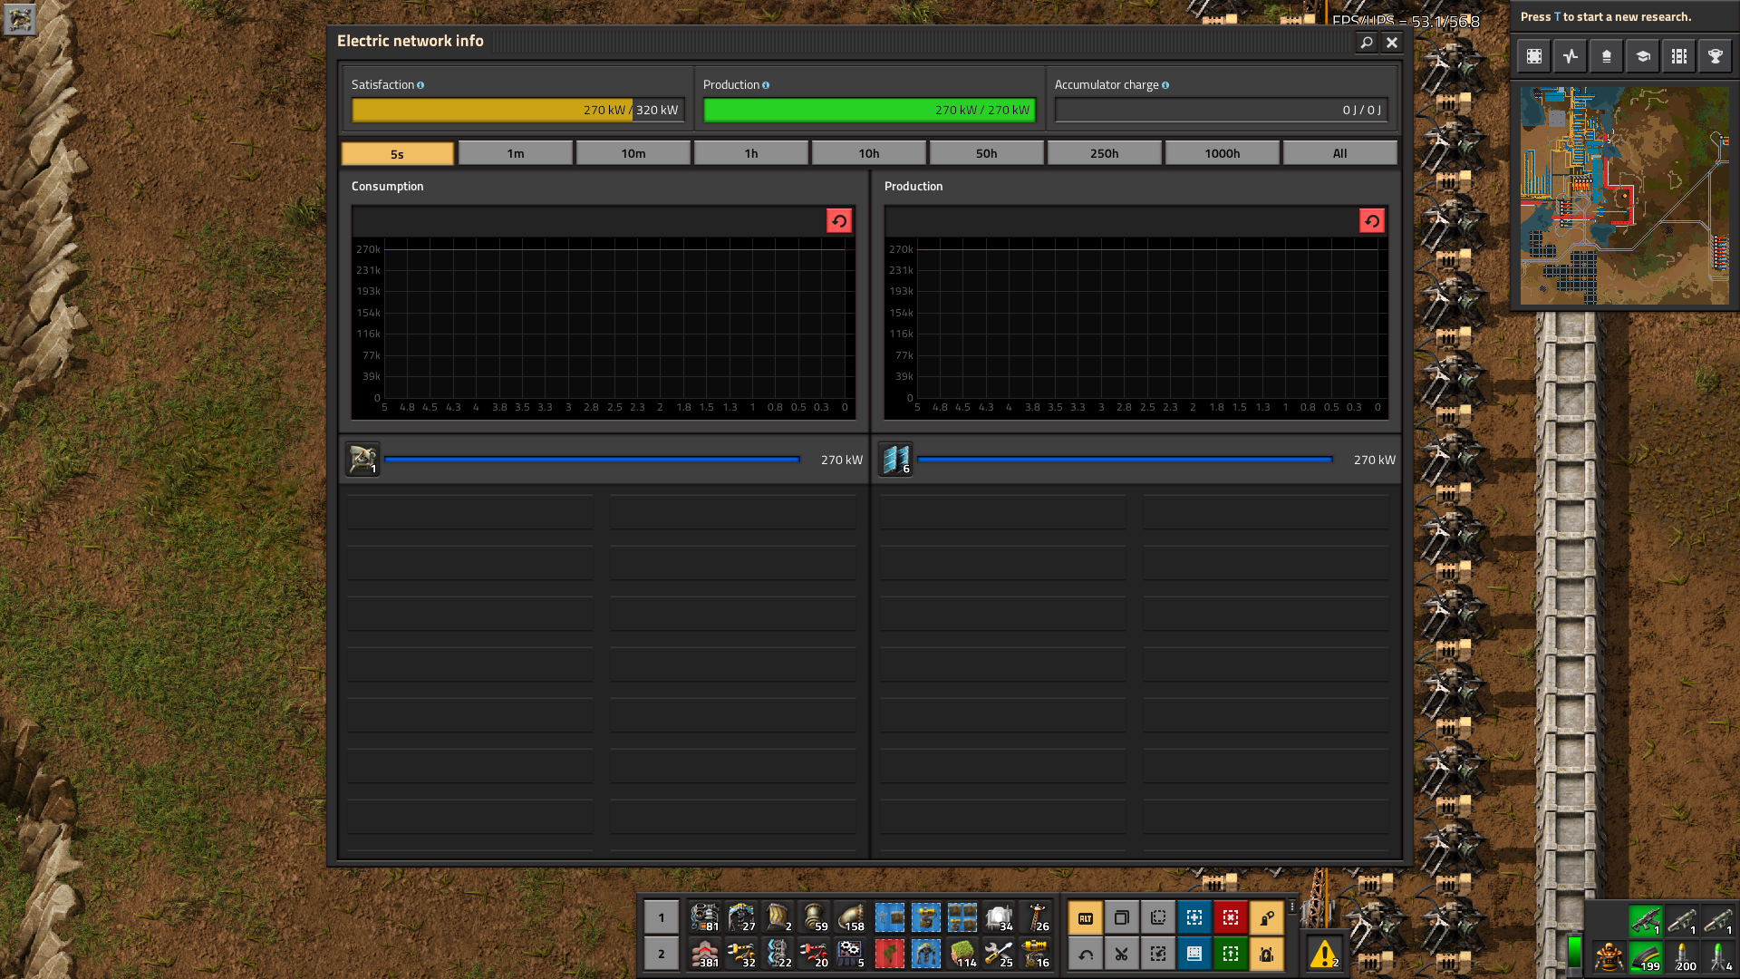Screen dimensions: 1740x979
Task: Pick the pipe item with count 59
Action: coord(815,917)
